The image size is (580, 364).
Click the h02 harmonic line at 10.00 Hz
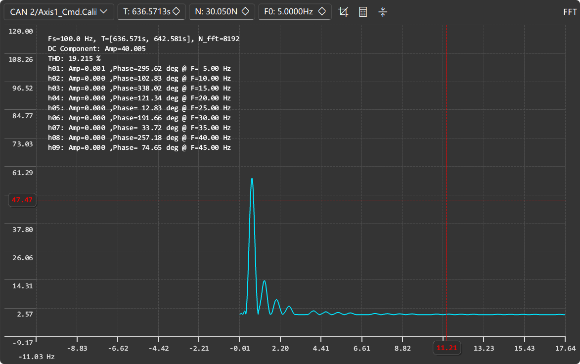pos(139,79)
